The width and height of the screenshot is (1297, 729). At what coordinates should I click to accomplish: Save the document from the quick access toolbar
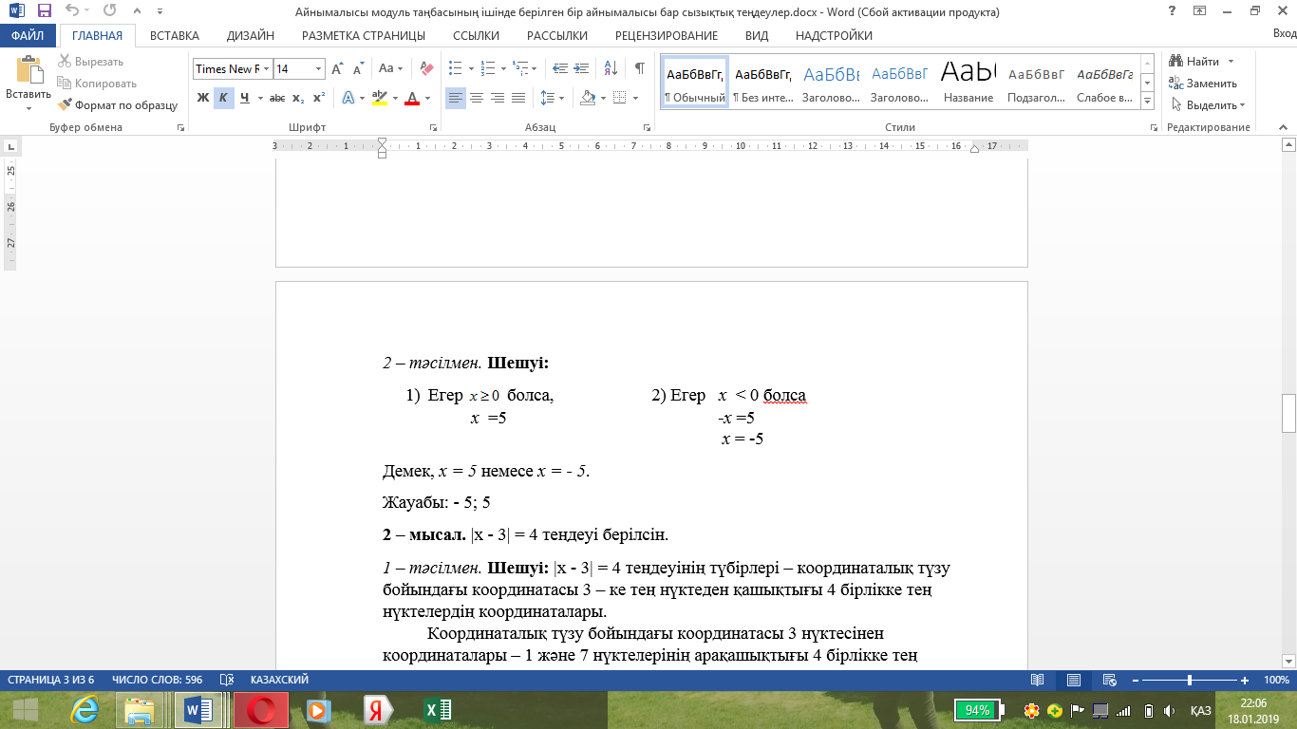coord(45,12)
